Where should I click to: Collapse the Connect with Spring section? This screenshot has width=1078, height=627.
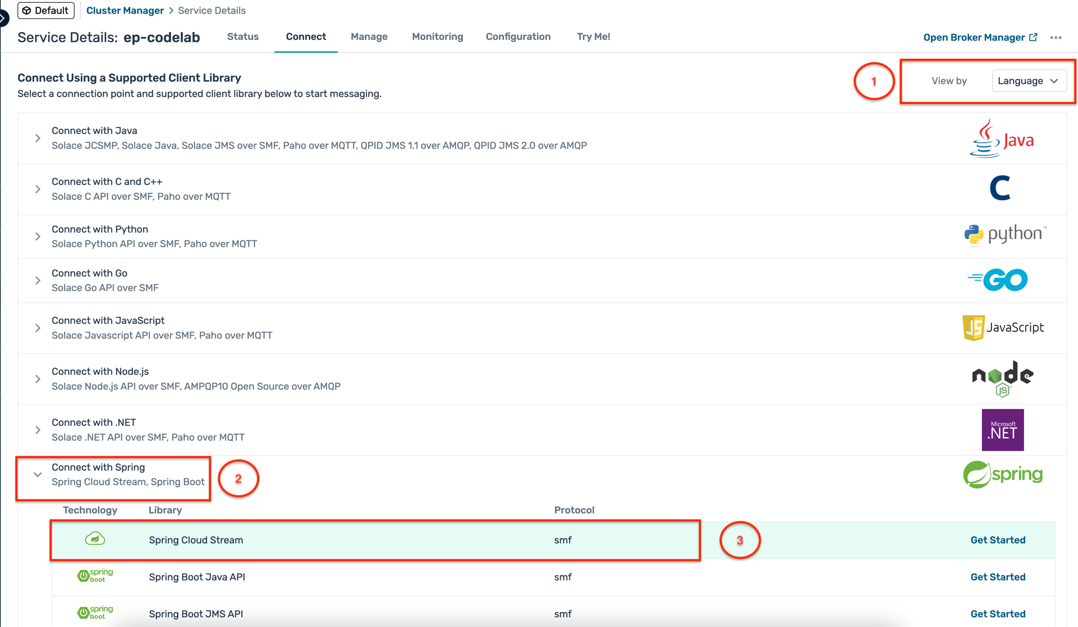[x=38, y=475]
